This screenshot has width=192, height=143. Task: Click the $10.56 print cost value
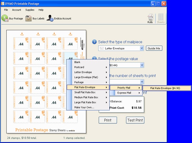coord(137,108)
